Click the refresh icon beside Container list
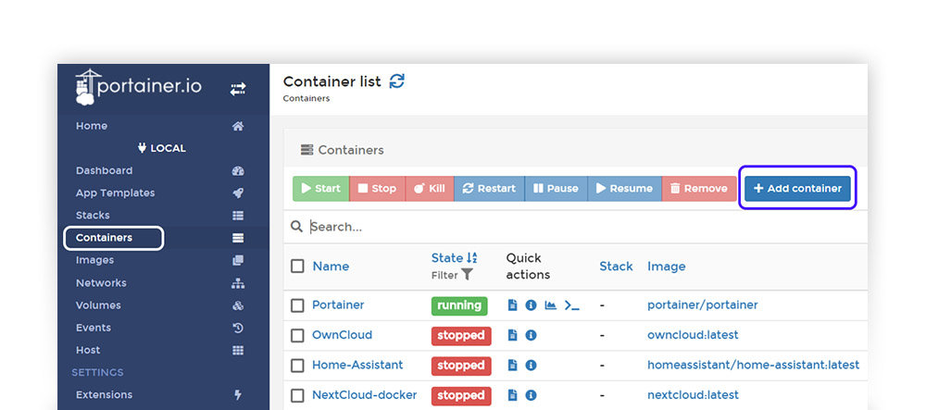The height and width of the screenshot is (410, 926). pyautogui.click(x=397, y=81)
